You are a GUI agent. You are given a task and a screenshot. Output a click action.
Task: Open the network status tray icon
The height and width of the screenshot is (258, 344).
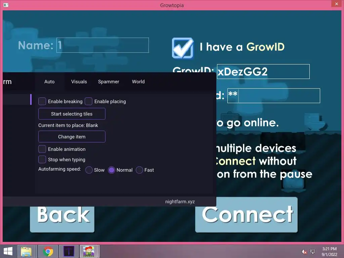pos(312,252)
